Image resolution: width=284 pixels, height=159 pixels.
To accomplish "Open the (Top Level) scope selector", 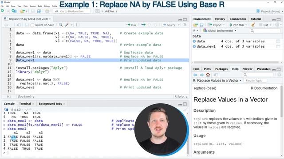I will pyautogui.click(x=26, y=97).
